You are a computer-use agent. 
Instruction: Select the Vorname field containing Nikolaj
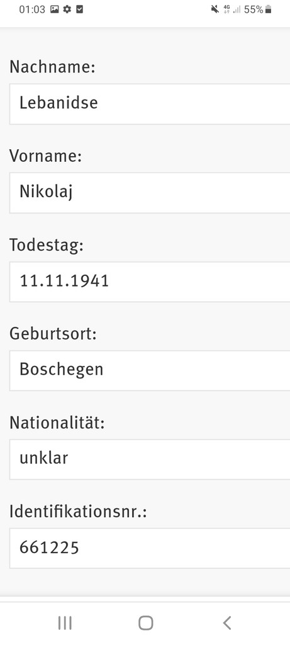(x=150, y=193)
